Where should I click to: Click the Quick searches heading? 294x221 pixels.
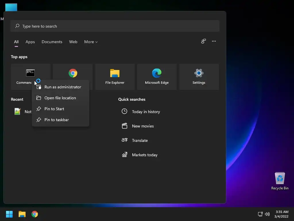pyautogui.click(x=132, y=99)
